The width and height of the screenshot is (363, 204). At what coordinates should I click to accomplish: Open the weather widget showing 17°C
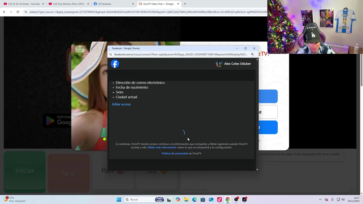coord(15,199)
